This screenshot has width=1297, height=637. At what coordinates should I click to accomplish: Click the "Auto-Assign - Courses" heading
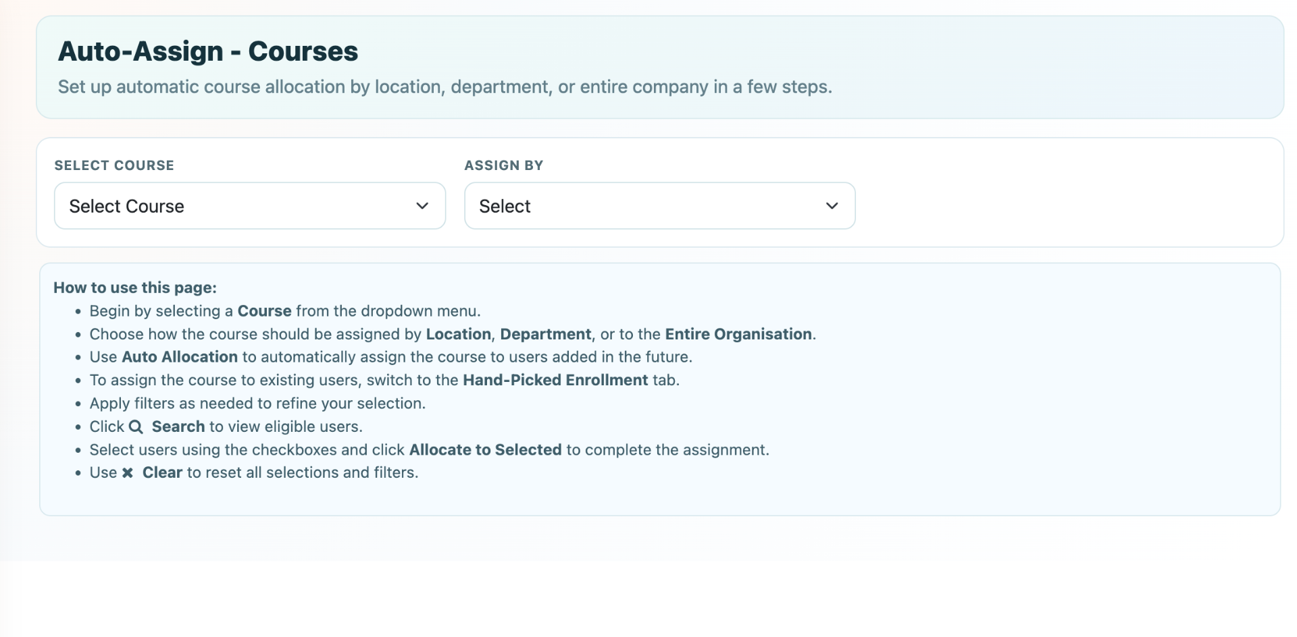click(208, 51)
